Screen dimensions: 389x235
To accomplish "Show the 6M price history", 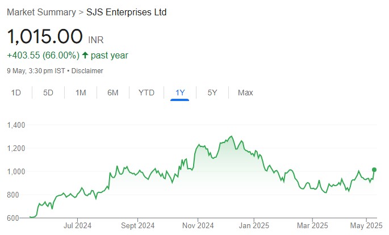I will (x=113, y=93).
